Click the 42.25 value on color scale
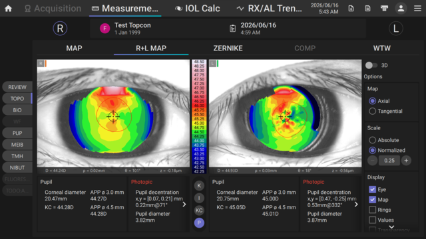The width and height of the screenshot is (426, 239). pyautogui.click(x=199, y=171)
